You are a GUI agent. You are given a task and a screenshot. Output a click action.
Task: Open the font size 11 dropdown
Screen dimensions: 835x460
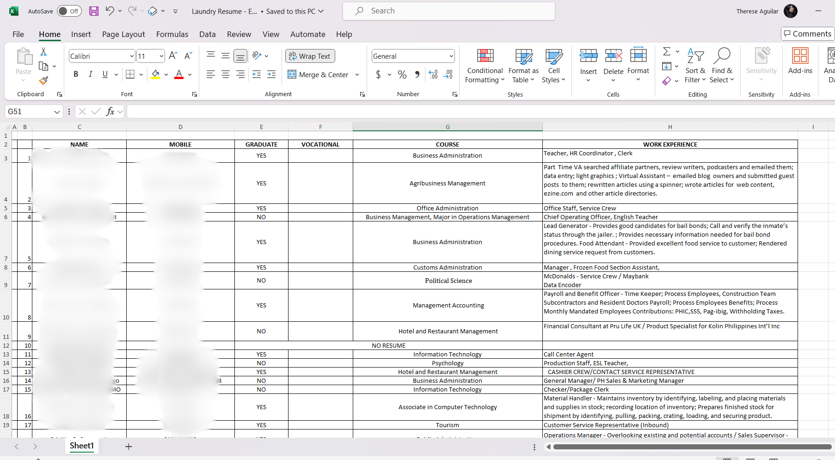click(161, 56)
